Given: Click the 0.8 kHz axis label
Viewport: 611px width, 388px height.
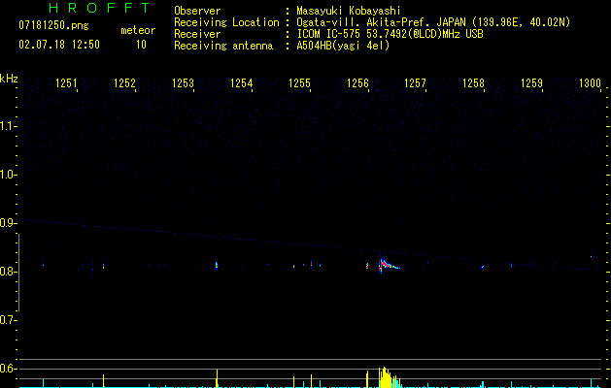Looking at the screenshot, I should [x=8, y=272].
